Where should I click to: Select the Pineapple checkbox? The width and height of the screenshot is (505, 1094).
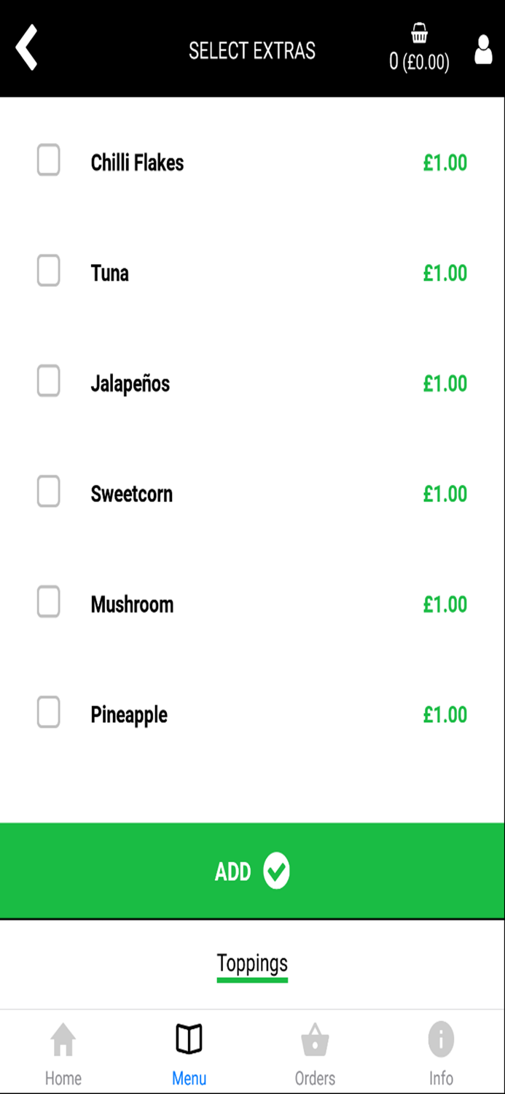pyautogui.click(x=48, y=713)
